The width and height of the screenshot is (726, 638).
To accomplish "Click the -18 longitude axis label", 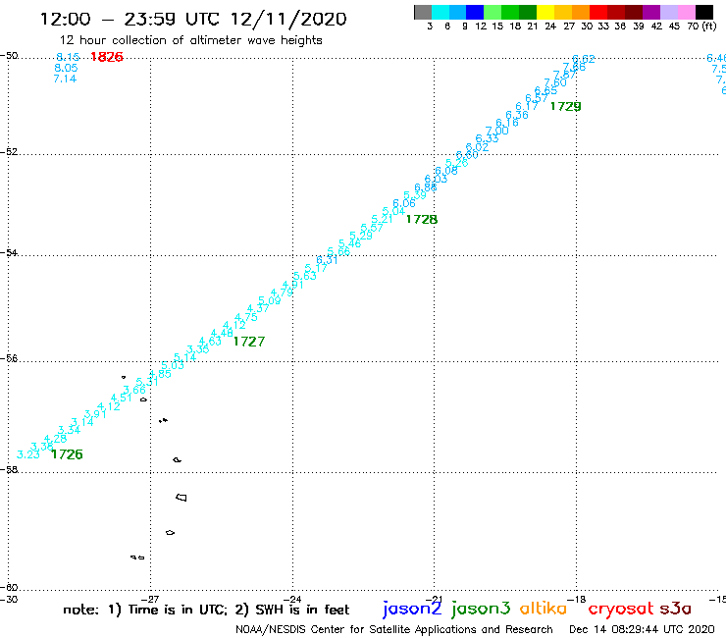I will [x=577, y=599].
